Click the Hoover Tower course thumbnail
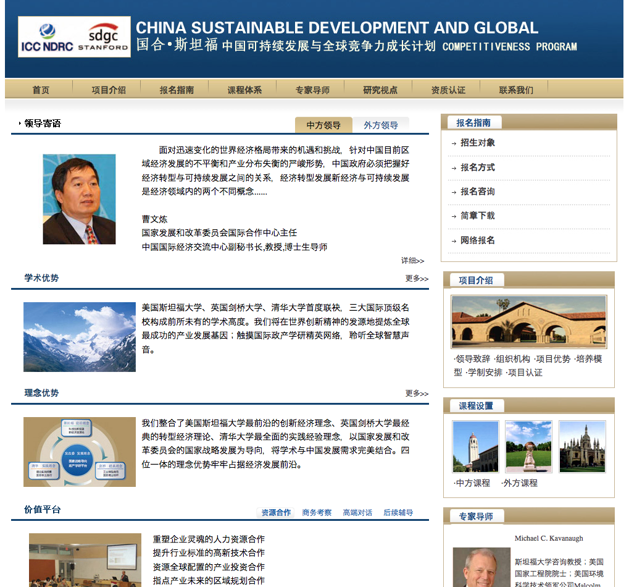Screen dimensions: 629x587 tap(475, 447)
